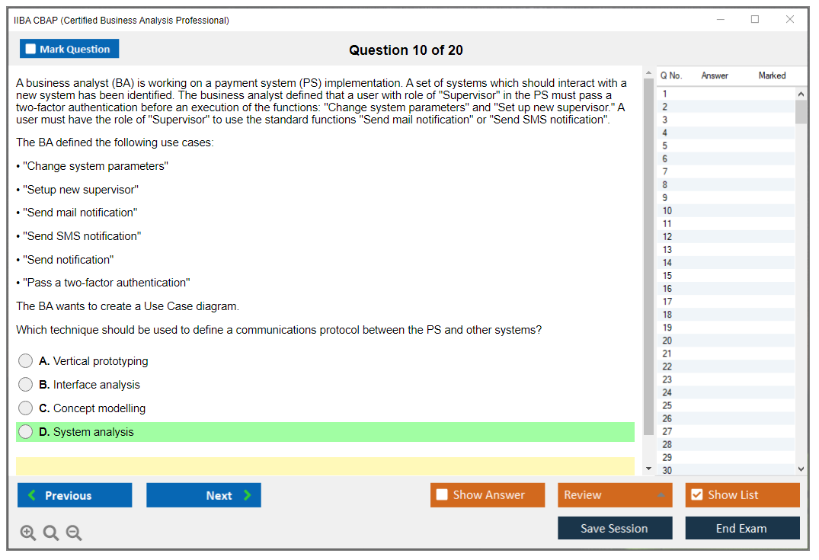Pick answer D System analysis
This screenshot has width=819, height=560.
26,432
